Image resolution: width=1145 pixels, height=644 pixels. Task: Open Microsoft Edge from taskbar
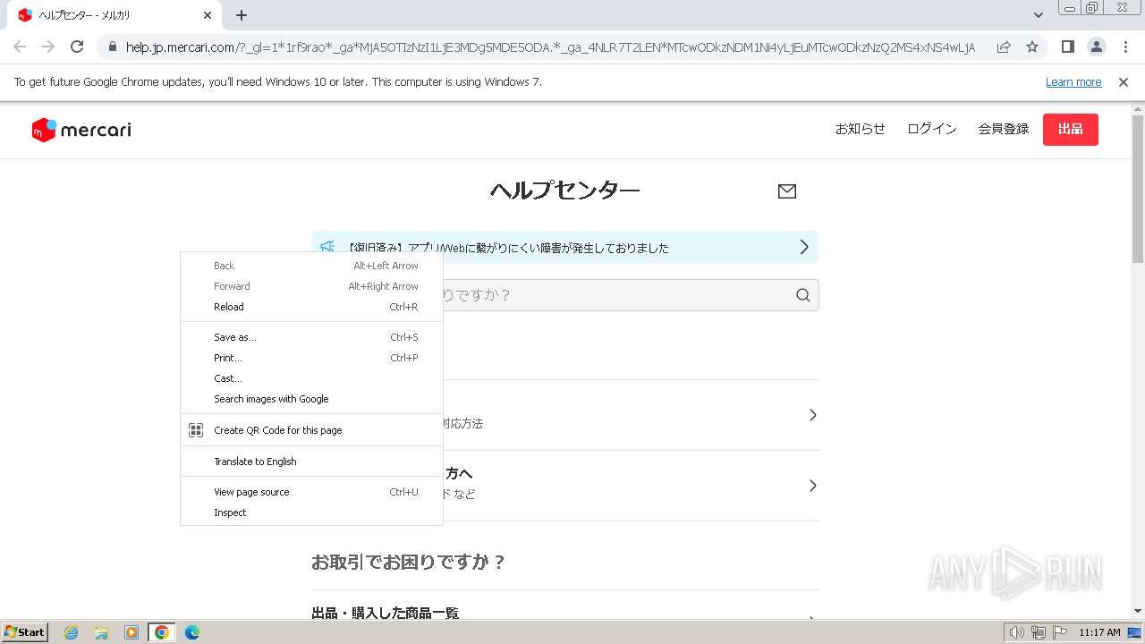[x=191, y=632]
